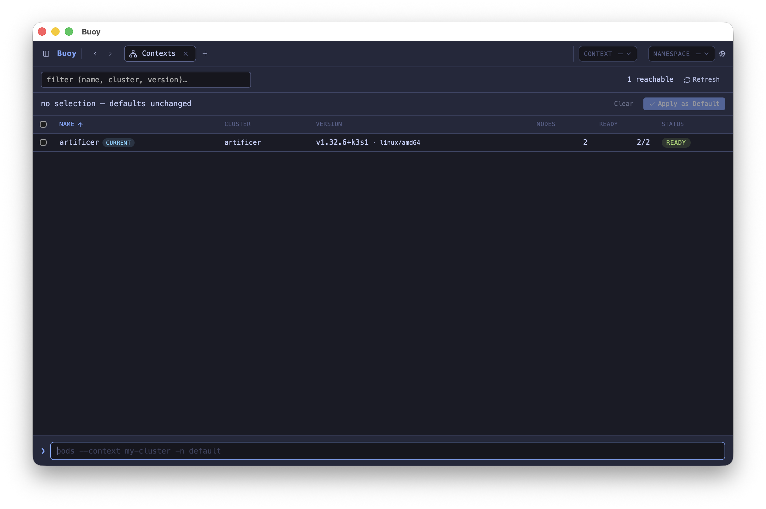Sort by the VERSION column header
Viewport: 766px width, 509px height.
(x=329, y=124)
